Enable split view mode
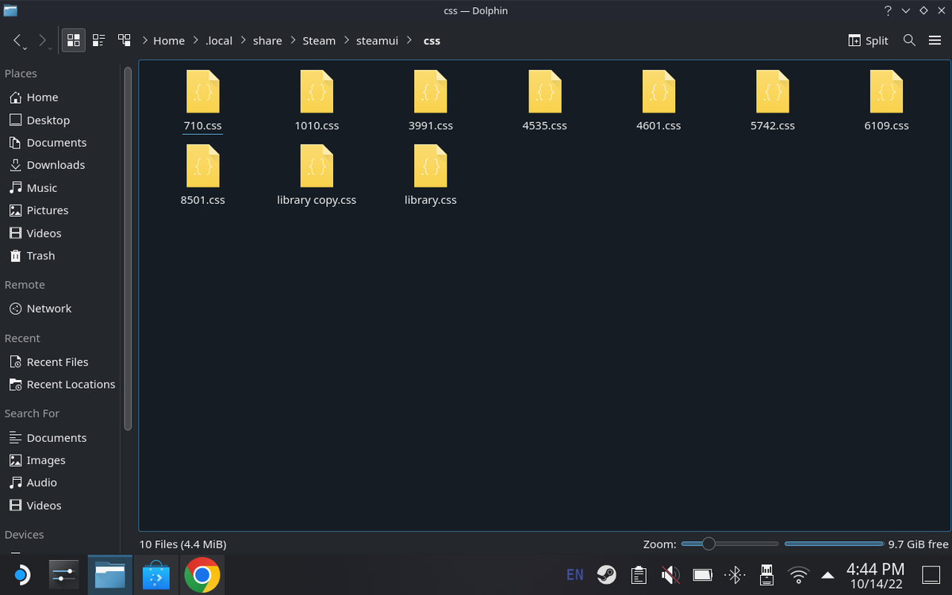 868,40
